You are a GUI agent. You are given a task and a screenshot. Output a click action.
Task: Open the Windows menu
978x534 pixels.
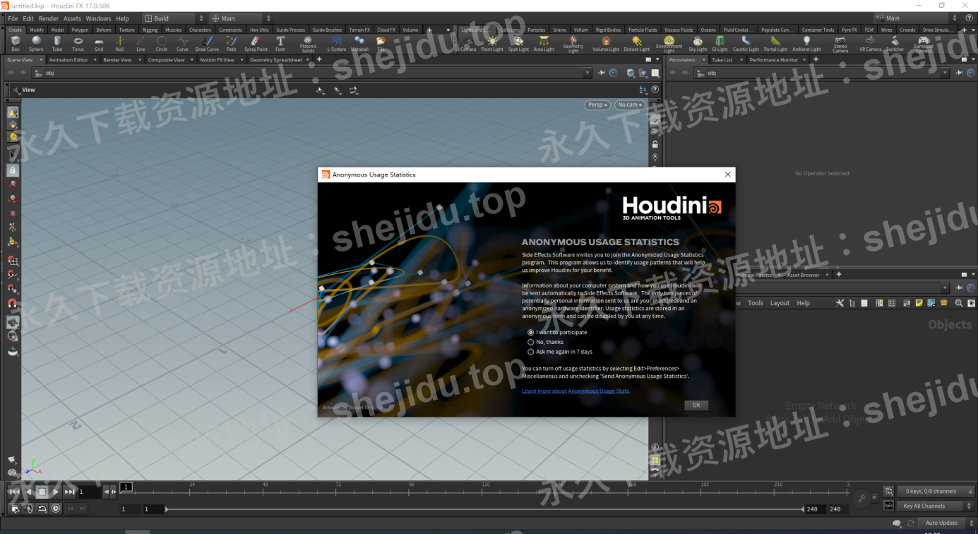click(98, 18)
